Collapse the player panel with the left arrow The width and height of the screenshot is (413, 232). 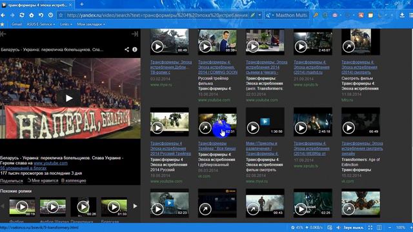click(3, 34)
